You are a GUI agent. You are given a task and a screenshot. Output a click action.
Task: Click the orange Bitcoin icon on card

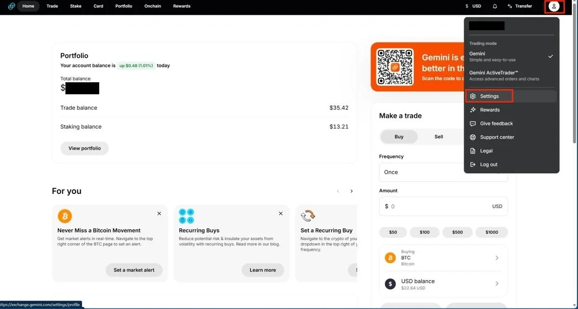tap(65, 215)
